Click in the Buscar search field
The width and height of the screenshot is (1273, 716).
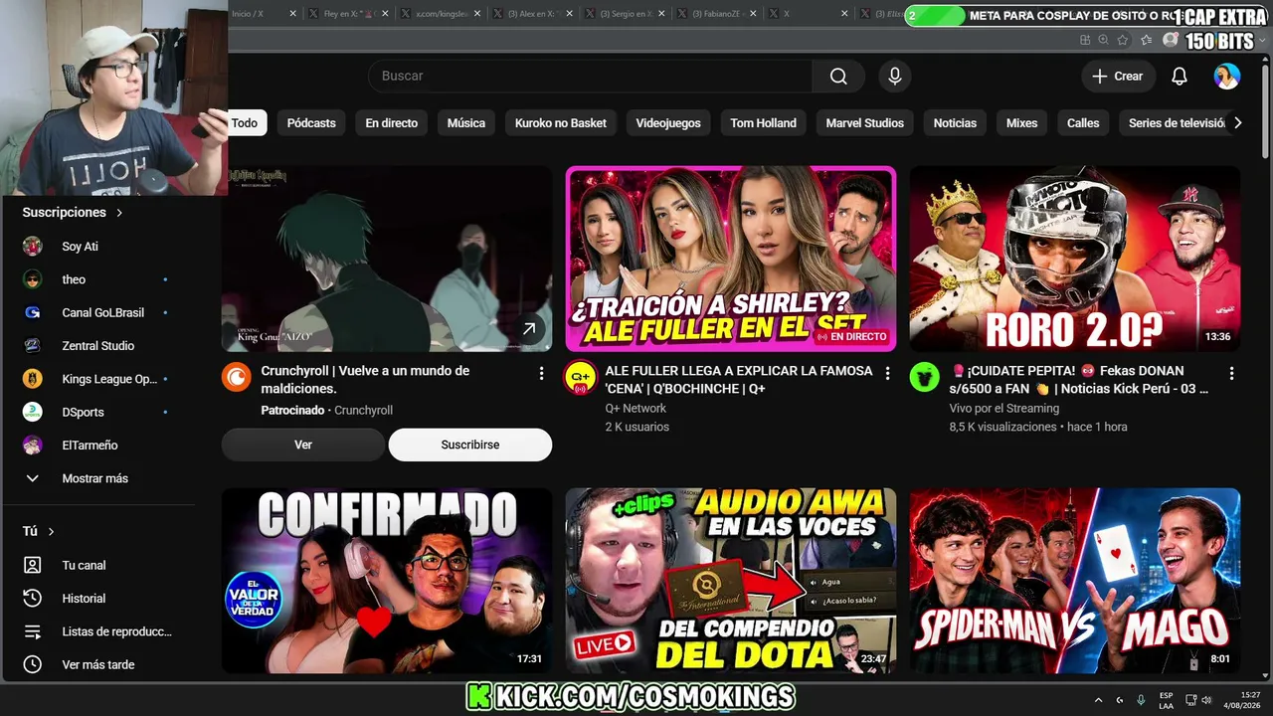(591, 77)
